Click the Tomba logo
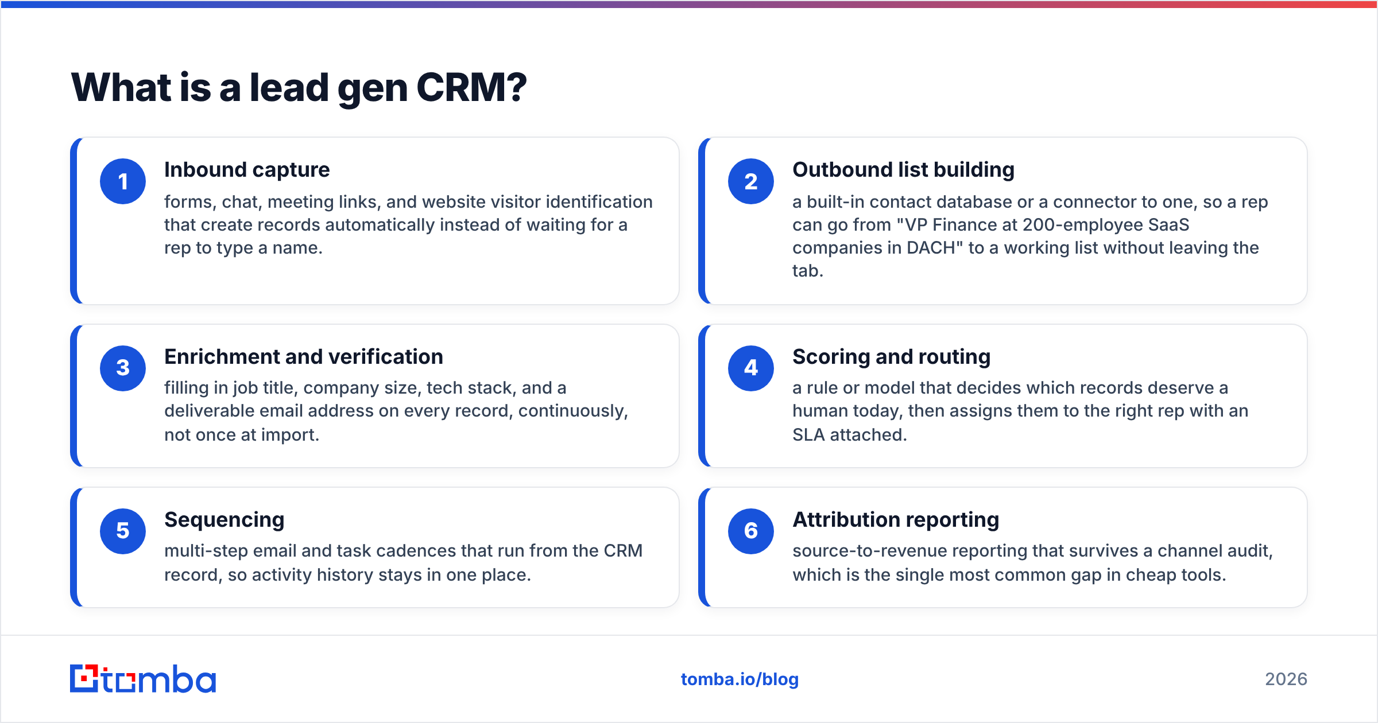Viewport: 1378px width, 723px height. point(143,679)
